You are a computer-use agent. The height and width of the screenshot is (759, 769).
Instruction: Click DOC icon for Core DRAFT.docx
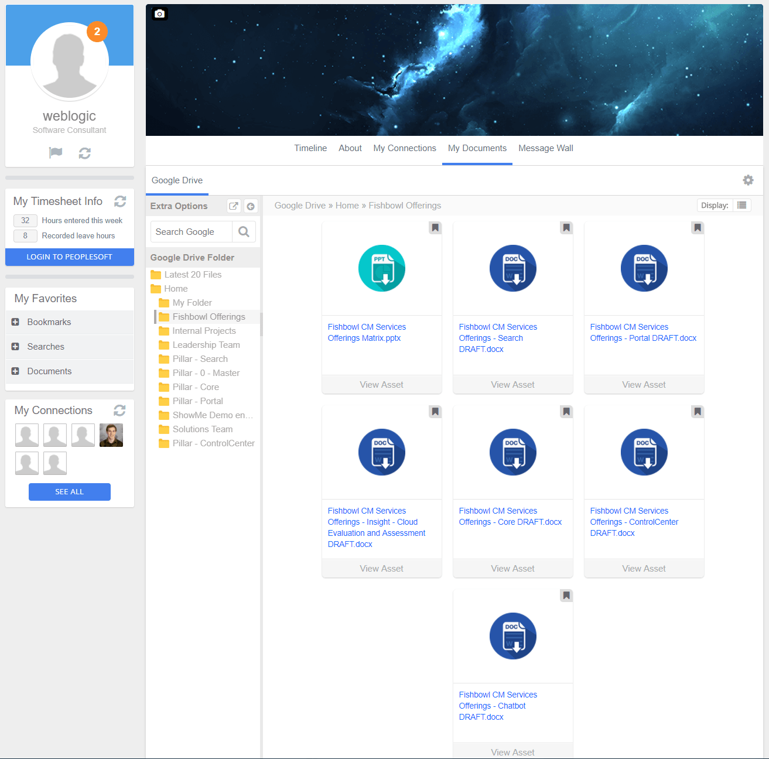click(x=513, y=452)
